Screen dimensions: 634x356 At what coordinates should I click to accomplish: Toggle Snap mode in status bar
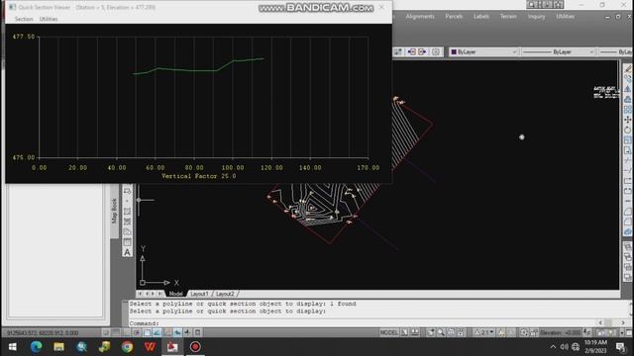106,332
